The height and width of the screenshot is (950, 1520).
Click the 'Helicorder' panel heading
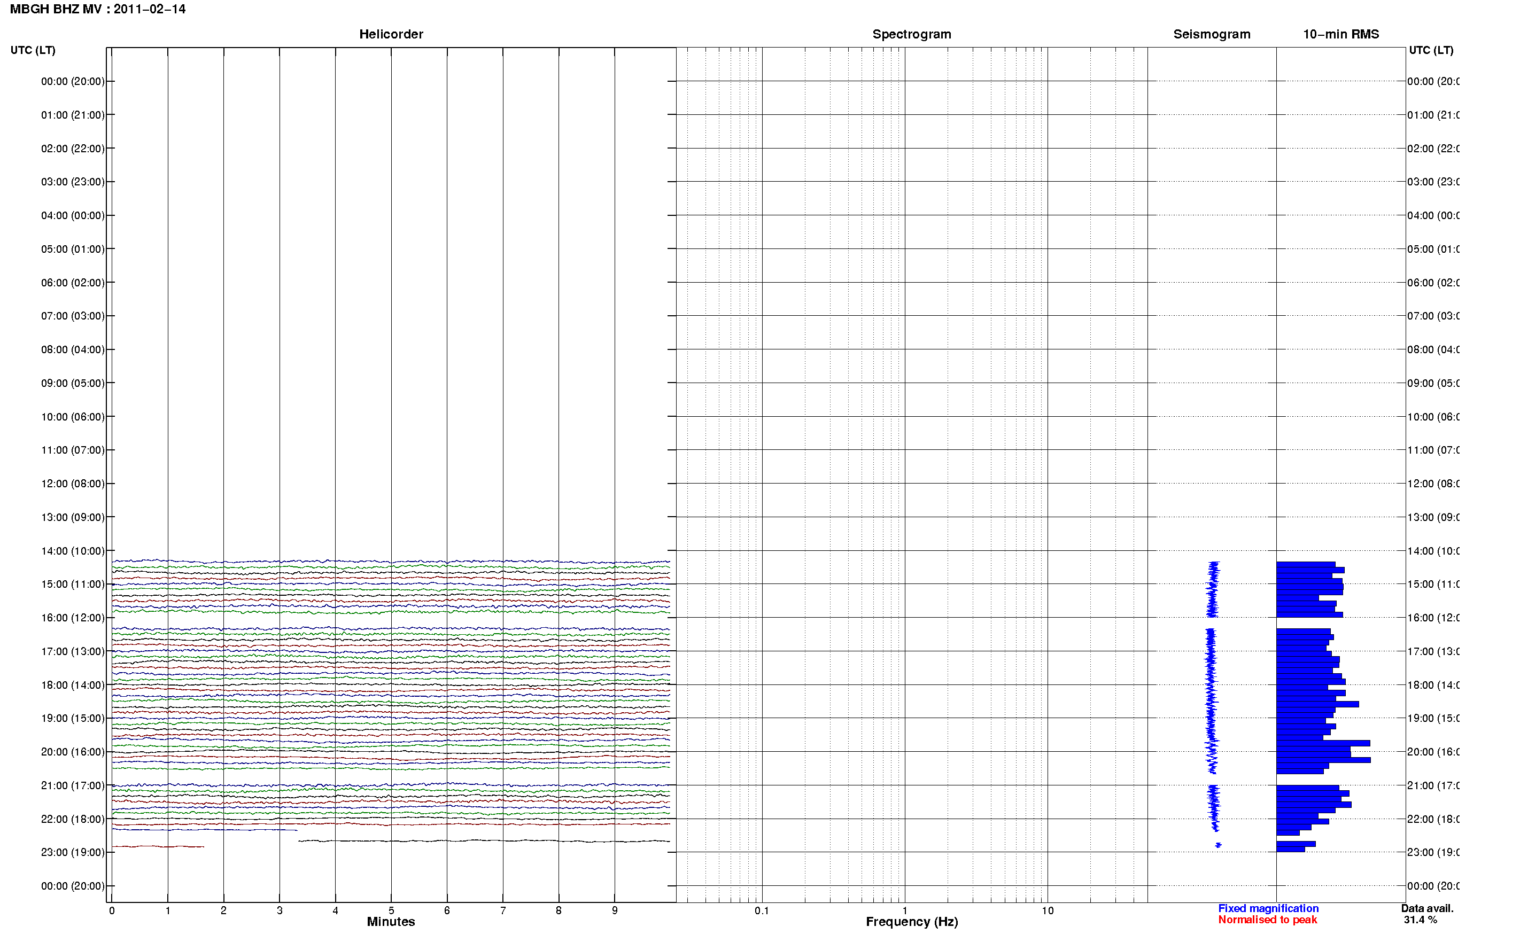click(391, 34)
